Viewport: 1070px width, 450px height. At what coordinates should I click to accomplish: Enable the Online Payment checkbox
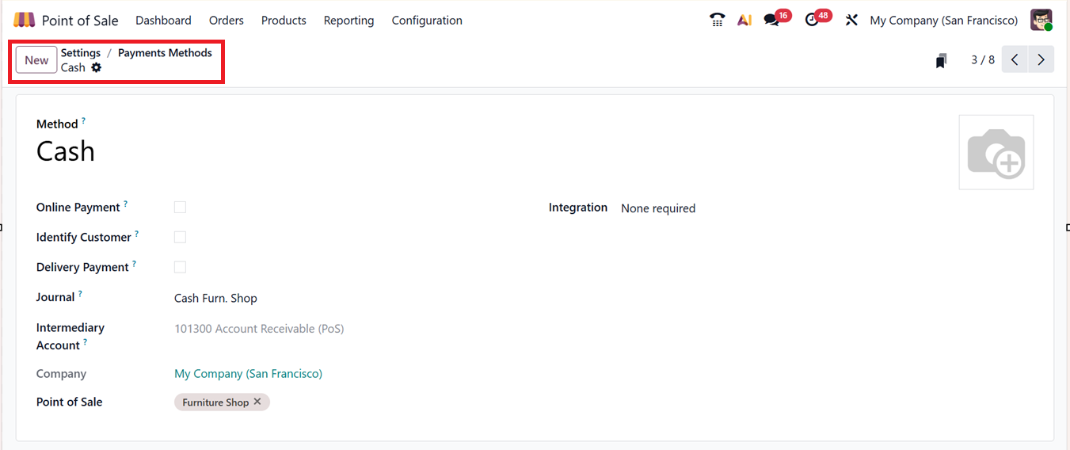click(x=180, y=208)
